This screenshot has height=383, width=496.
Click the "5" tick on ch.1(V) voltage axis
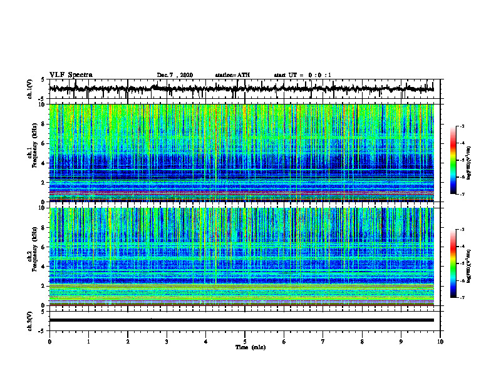pyautogui.click(x=43, y=79)
